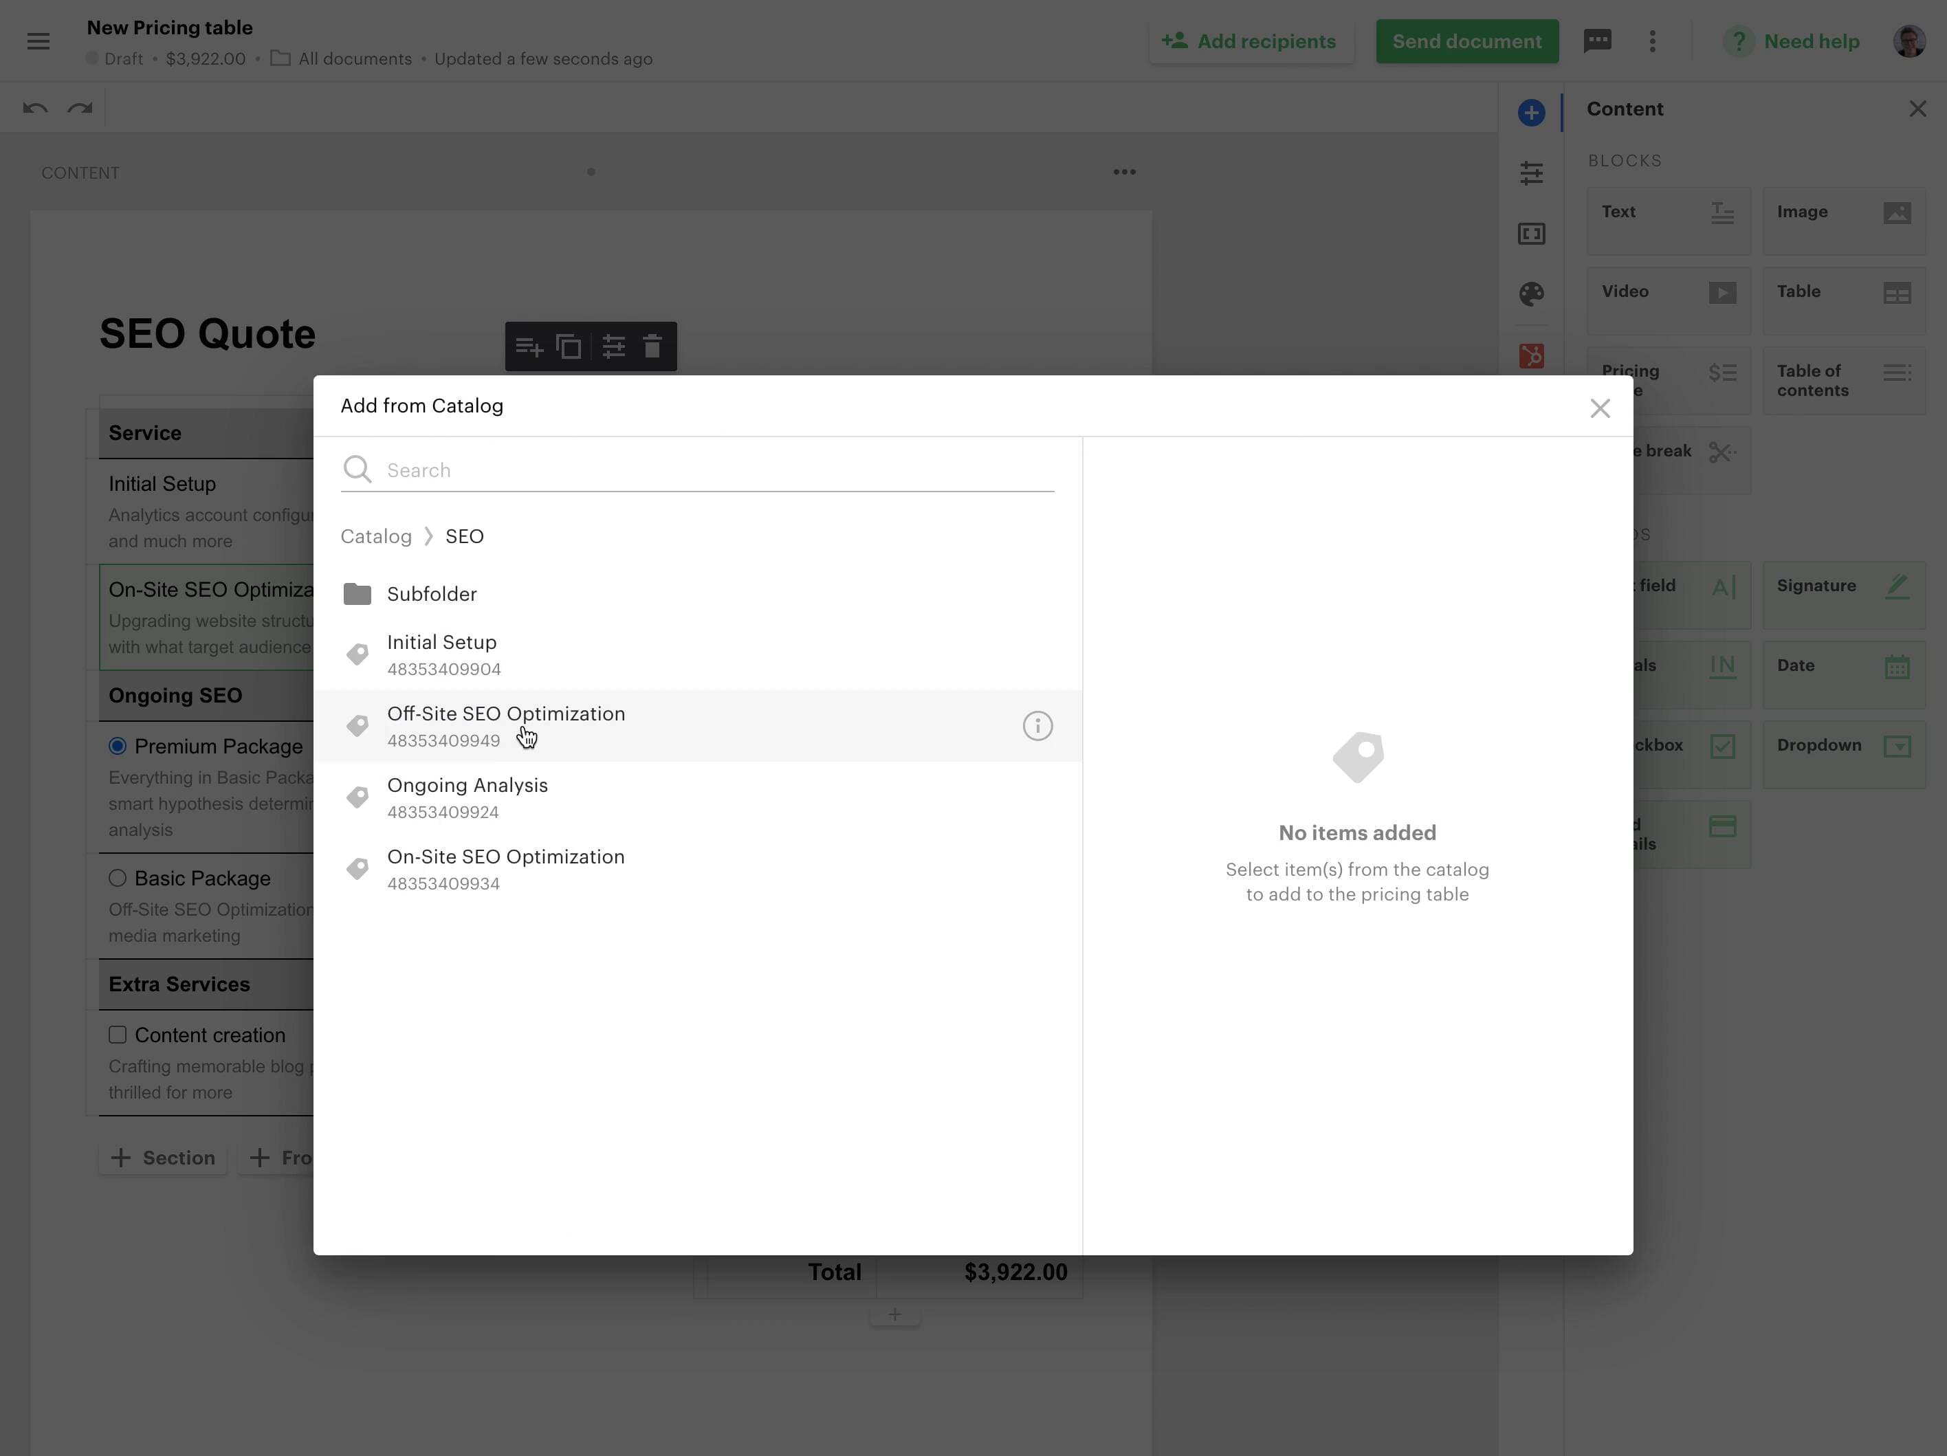Click the Page break block
This screenshot has height=1456, width=1947.
tap(1691, 461)
